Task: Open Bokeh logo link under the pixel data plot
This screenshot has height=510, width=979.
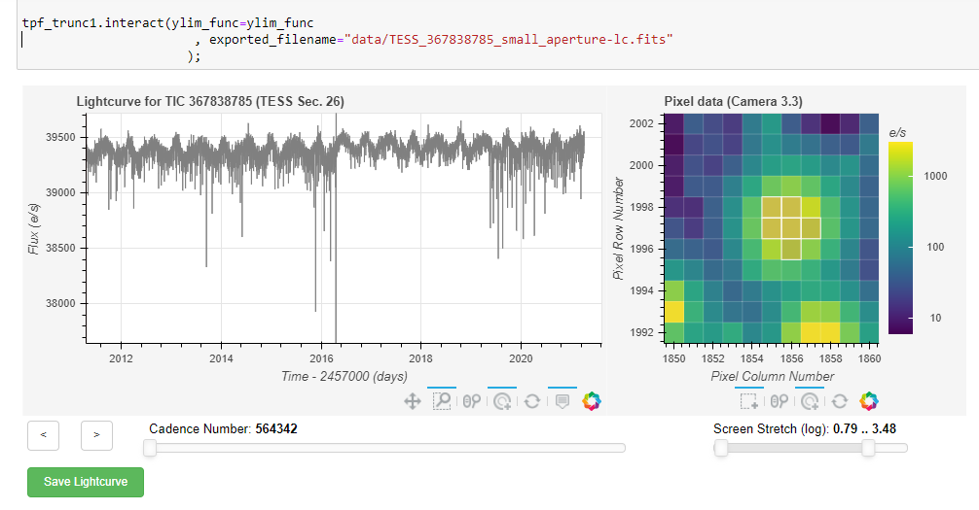Action: [868, 401]
